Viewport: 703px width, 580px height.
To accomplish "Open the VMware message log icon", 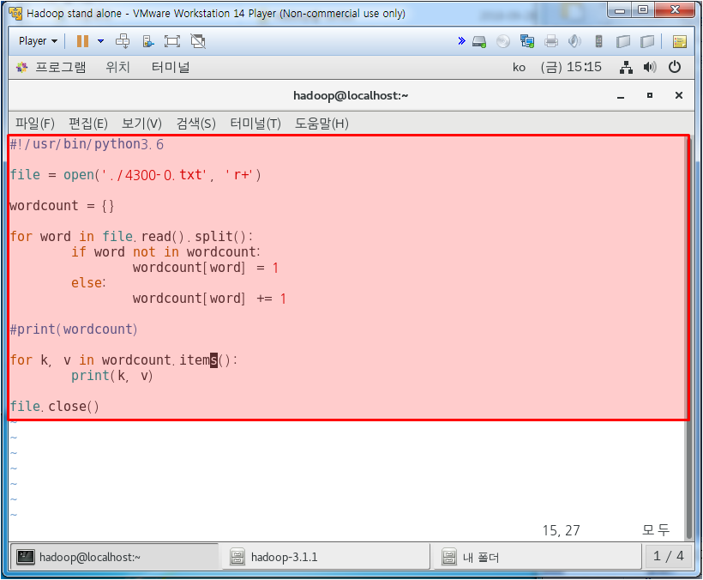I will click(680, 42).
